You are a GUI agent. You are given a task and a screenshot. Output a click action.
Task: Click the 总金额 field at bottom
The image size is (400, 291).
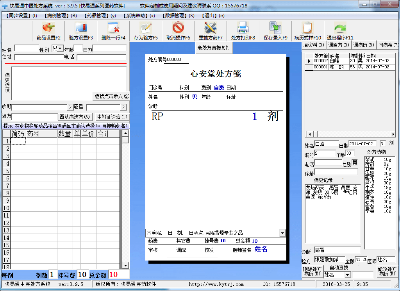tap(119, 275)
